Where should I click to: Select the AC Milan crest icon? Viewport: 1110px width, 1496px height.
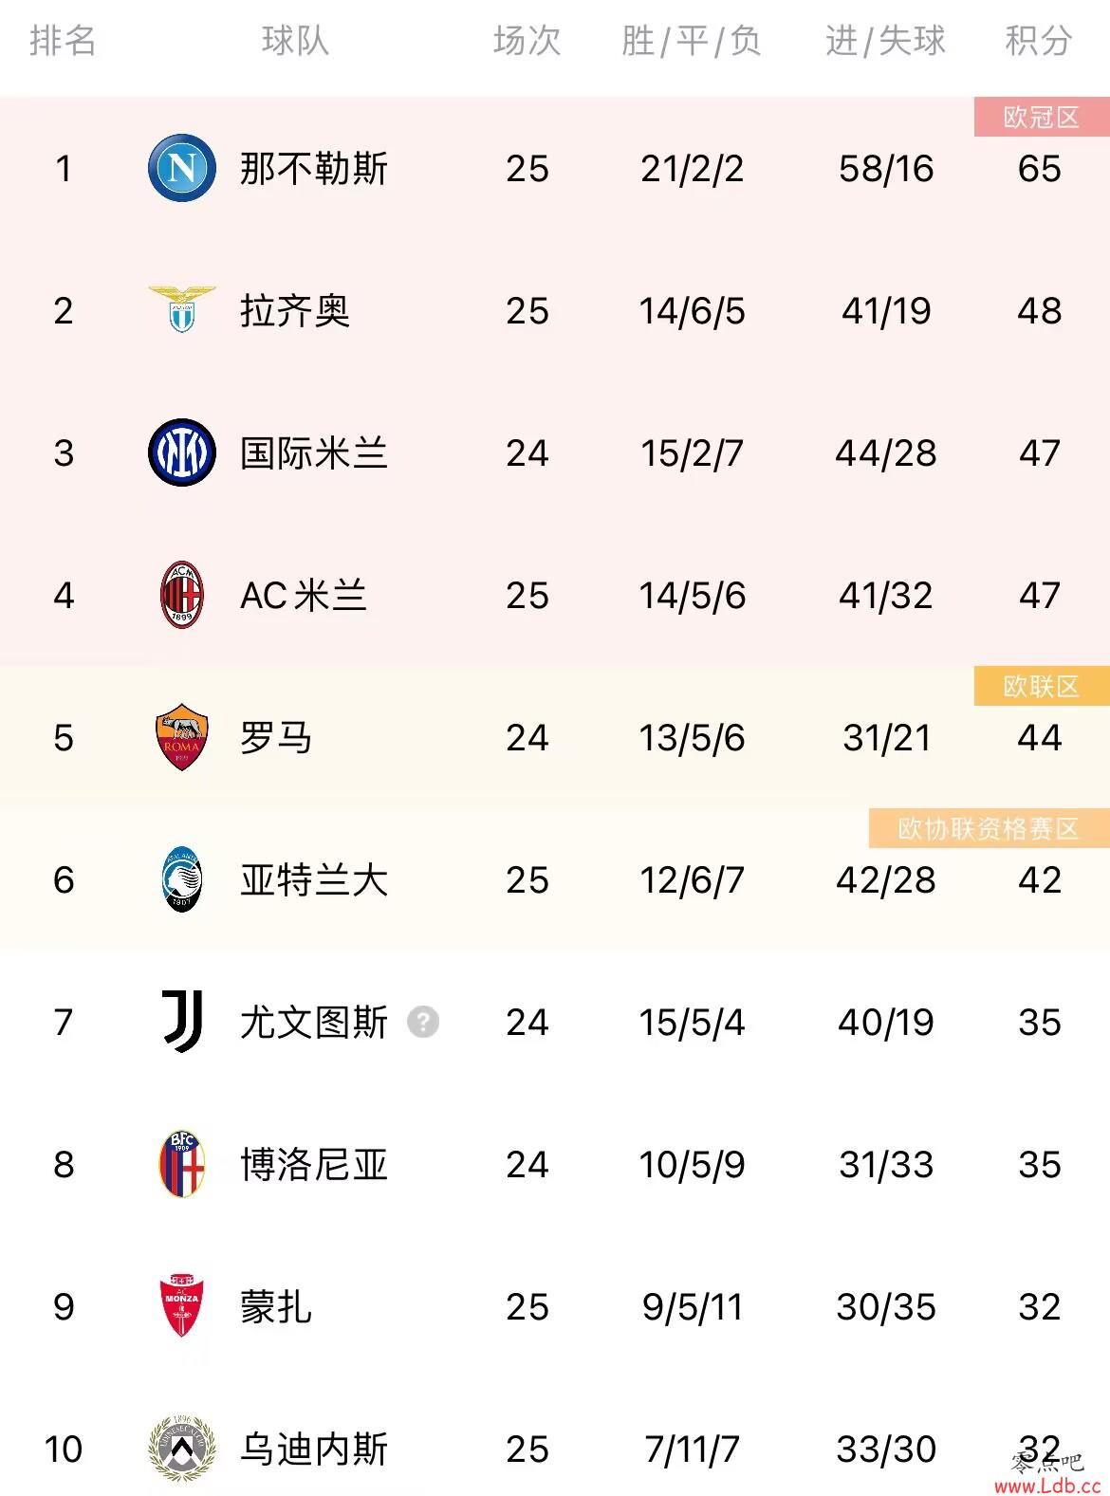182,595
